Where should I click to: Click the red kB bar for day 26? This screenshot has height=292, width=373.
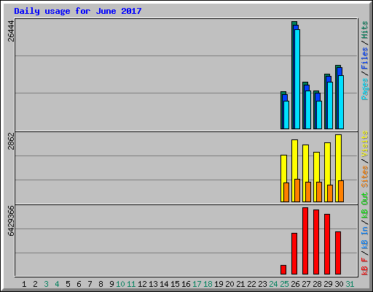(x=294, y=253)
